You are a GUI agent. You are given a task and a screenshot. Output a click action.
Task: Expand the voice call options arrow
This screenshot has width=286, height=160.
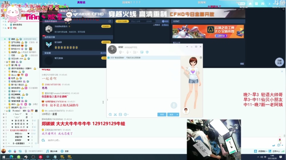click(x=130, y=52)
